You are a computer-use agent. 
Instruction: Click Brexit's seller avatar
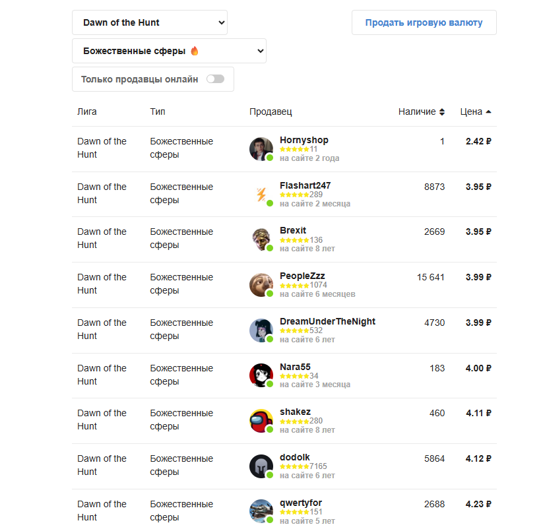point(261,239)
